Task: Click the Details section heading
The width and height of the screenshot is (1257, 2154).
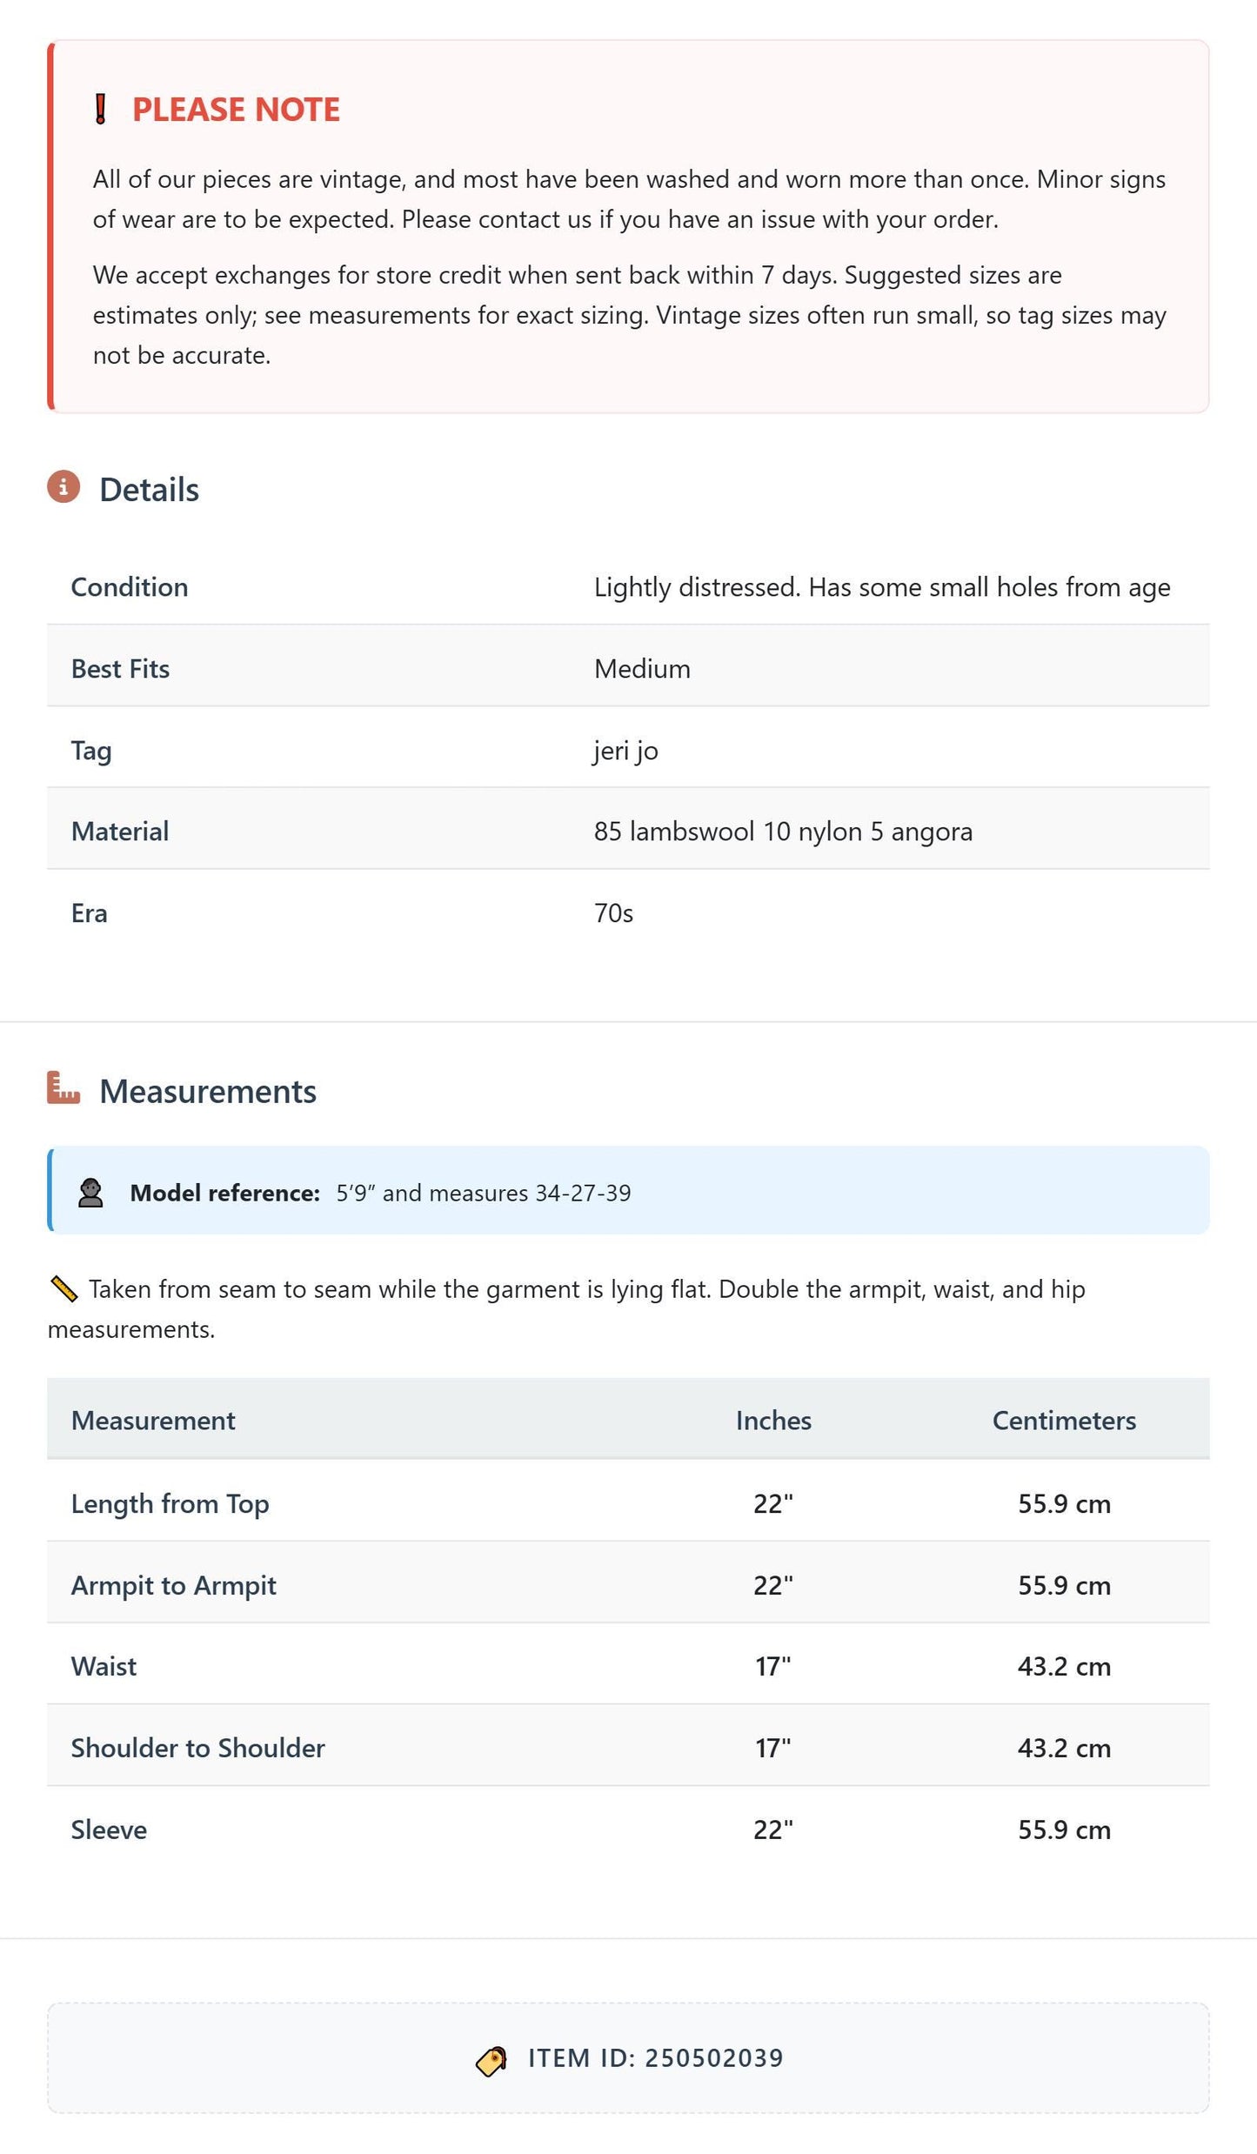Action: (149, 490)
